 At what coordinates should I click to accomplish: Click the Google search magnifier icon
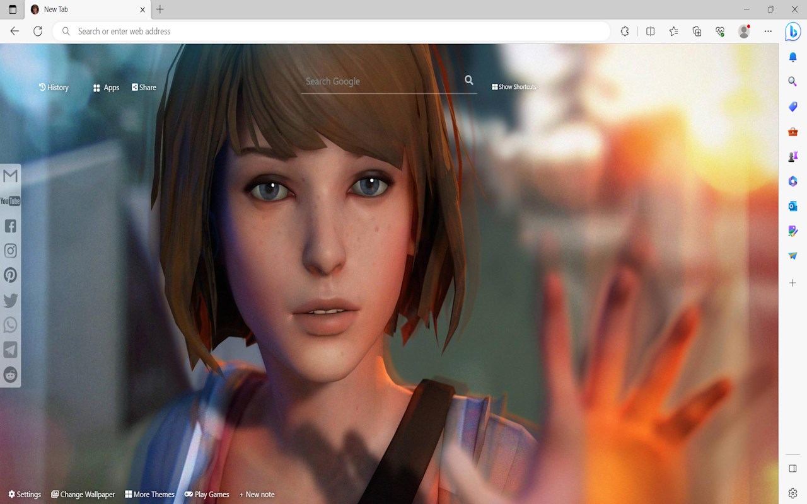click(469, 80)
